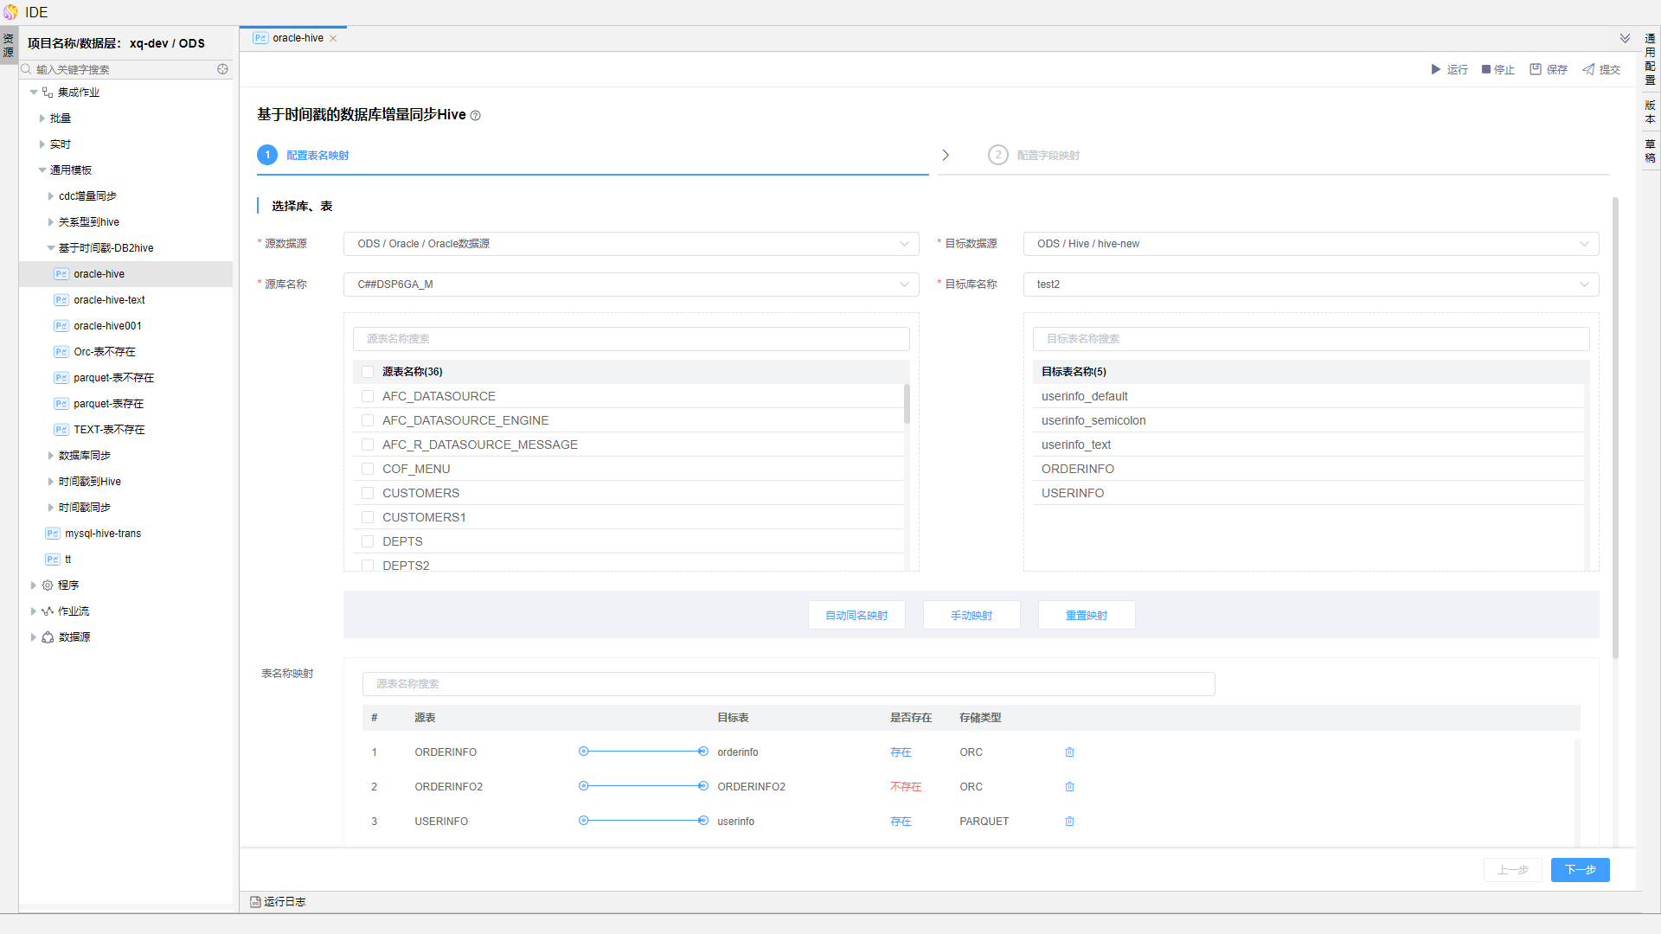This screenshot has height=934, width=1661.
Task: Open the source datasource (源数据源) dropdown
Action: (631, 244)
